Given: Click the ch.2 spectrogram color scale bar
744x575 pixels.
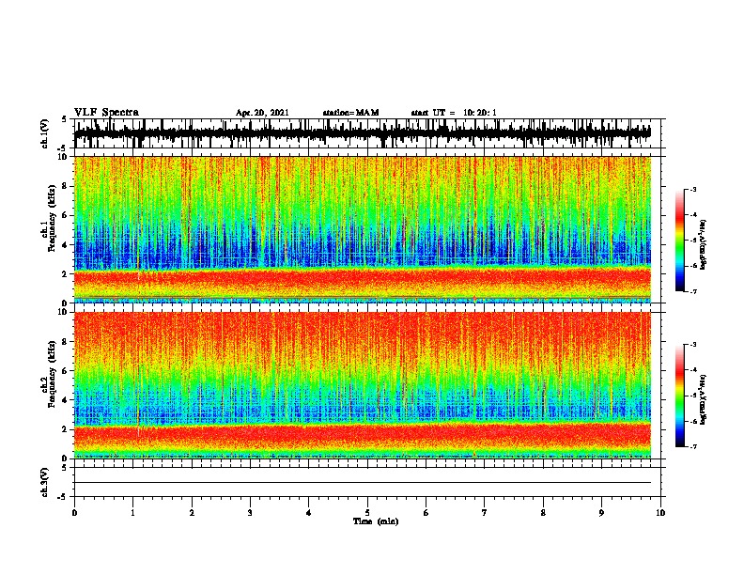Looking at the screenshot, I should pos(679,396).
